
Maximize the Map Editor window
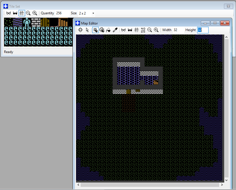tap(215, 23)
